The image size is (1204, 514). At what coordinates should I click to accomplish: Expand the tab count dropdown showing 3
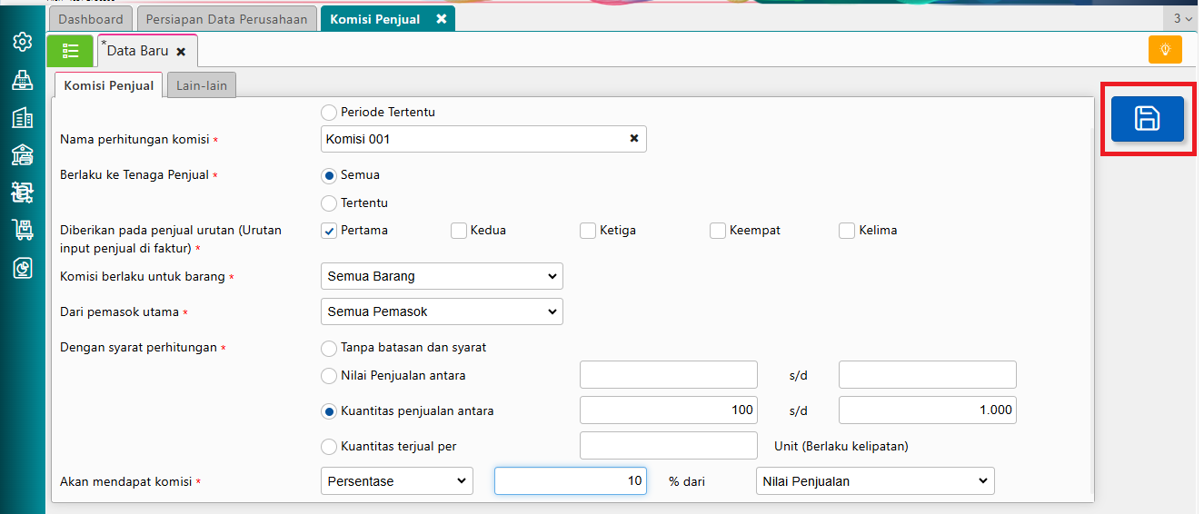(x=1182, y=18)
